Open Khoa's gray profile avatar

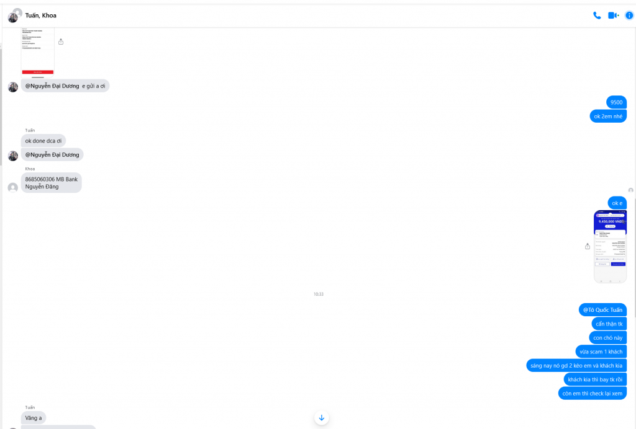coord(13,187)
